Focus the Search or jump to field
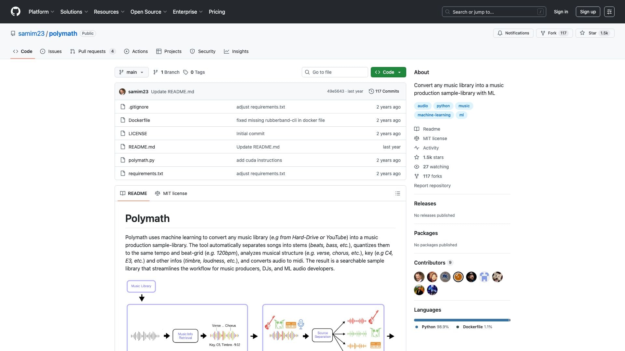The height and width of the screenshot is (351, 625). tap(494, 12)
